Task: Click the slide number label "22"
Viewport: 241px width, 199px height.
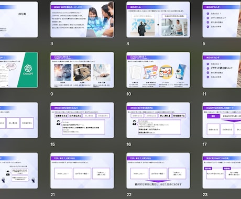Action: point(129,195)
